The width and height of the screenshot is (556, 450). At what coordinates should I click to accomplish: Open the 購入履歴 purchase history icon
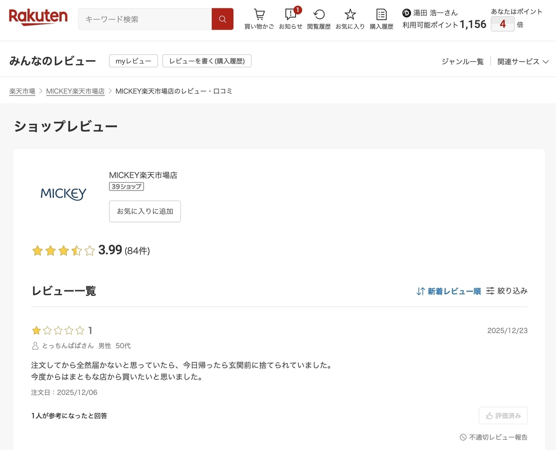coord(381,14)
